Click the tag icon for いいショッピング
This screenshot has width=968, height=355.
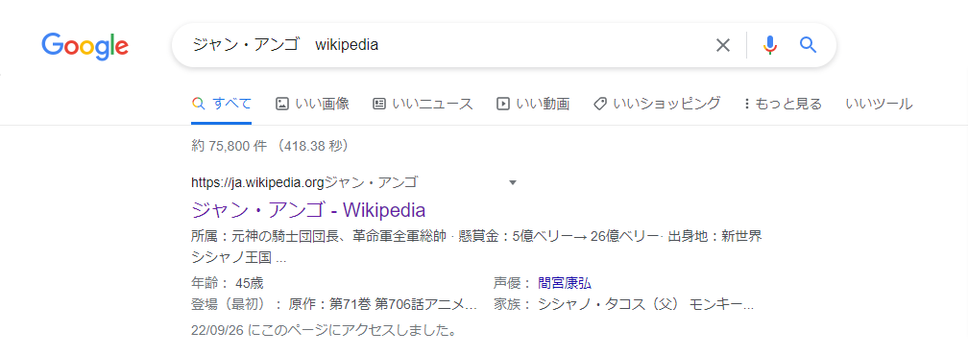pyautogui.click(x=599, y=104)
